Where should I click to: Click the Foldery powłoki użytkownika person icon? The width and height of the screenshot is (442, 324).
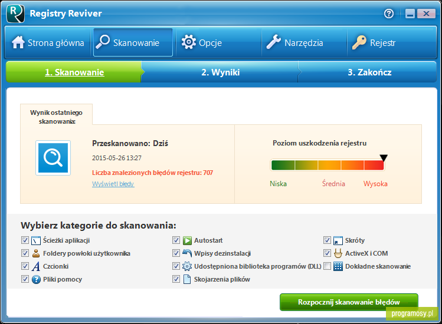click(x=36, y=253)
